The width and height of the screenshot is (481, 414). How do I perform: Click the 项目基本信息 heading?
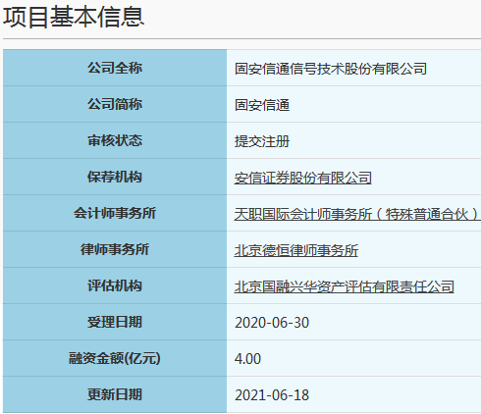click(74, 17)
